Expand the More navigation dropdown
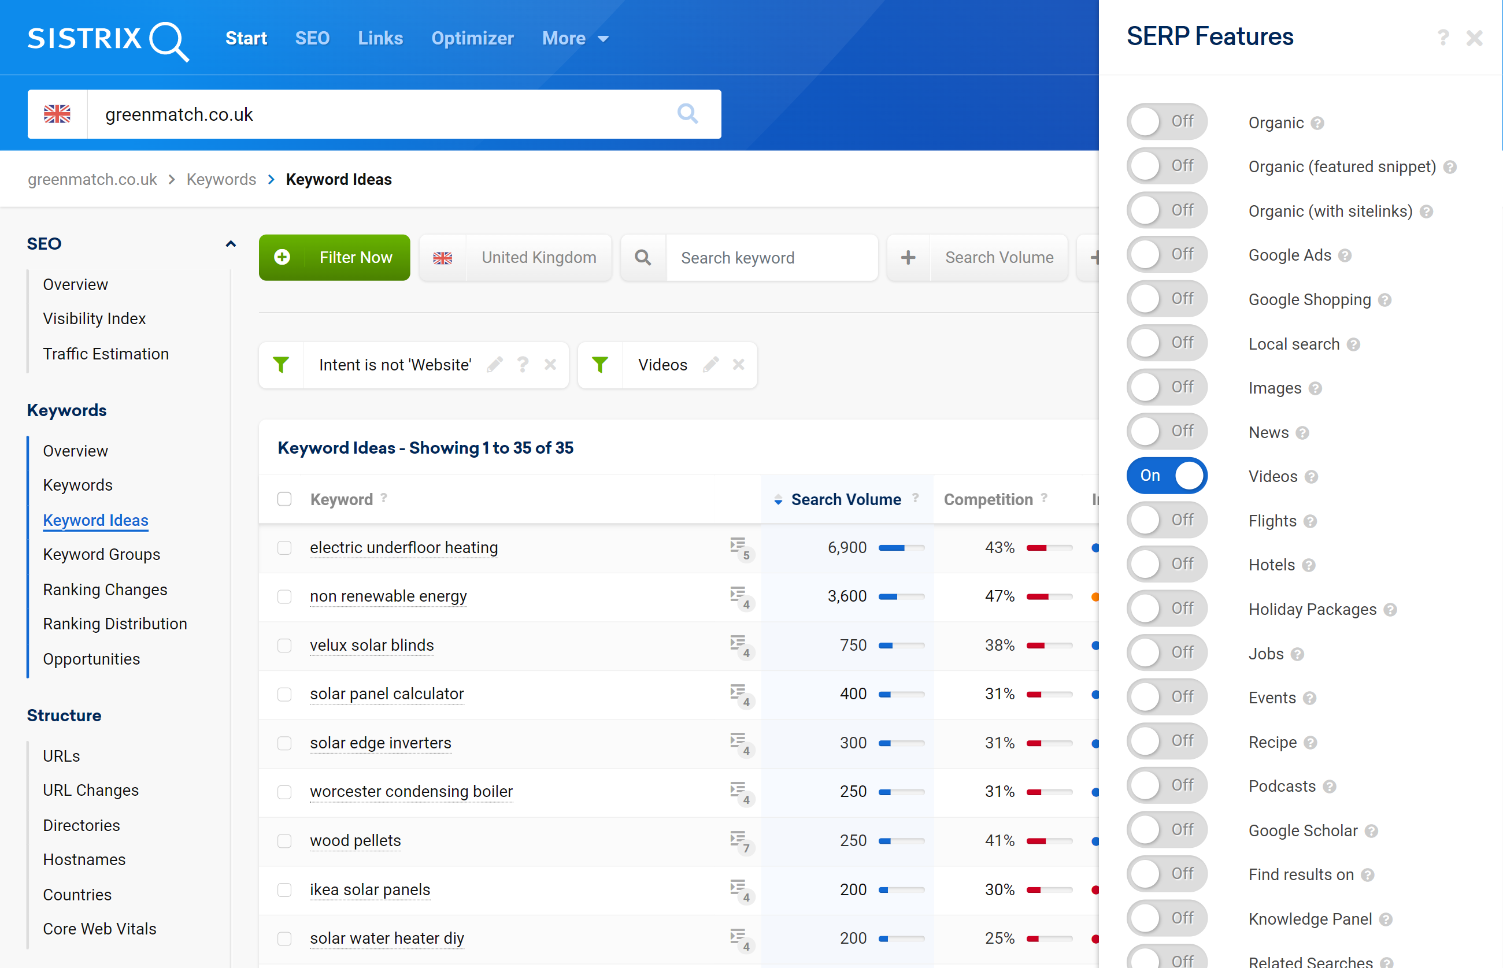Viewport: 1503px width, 968px height. click(x=574, y=38)
